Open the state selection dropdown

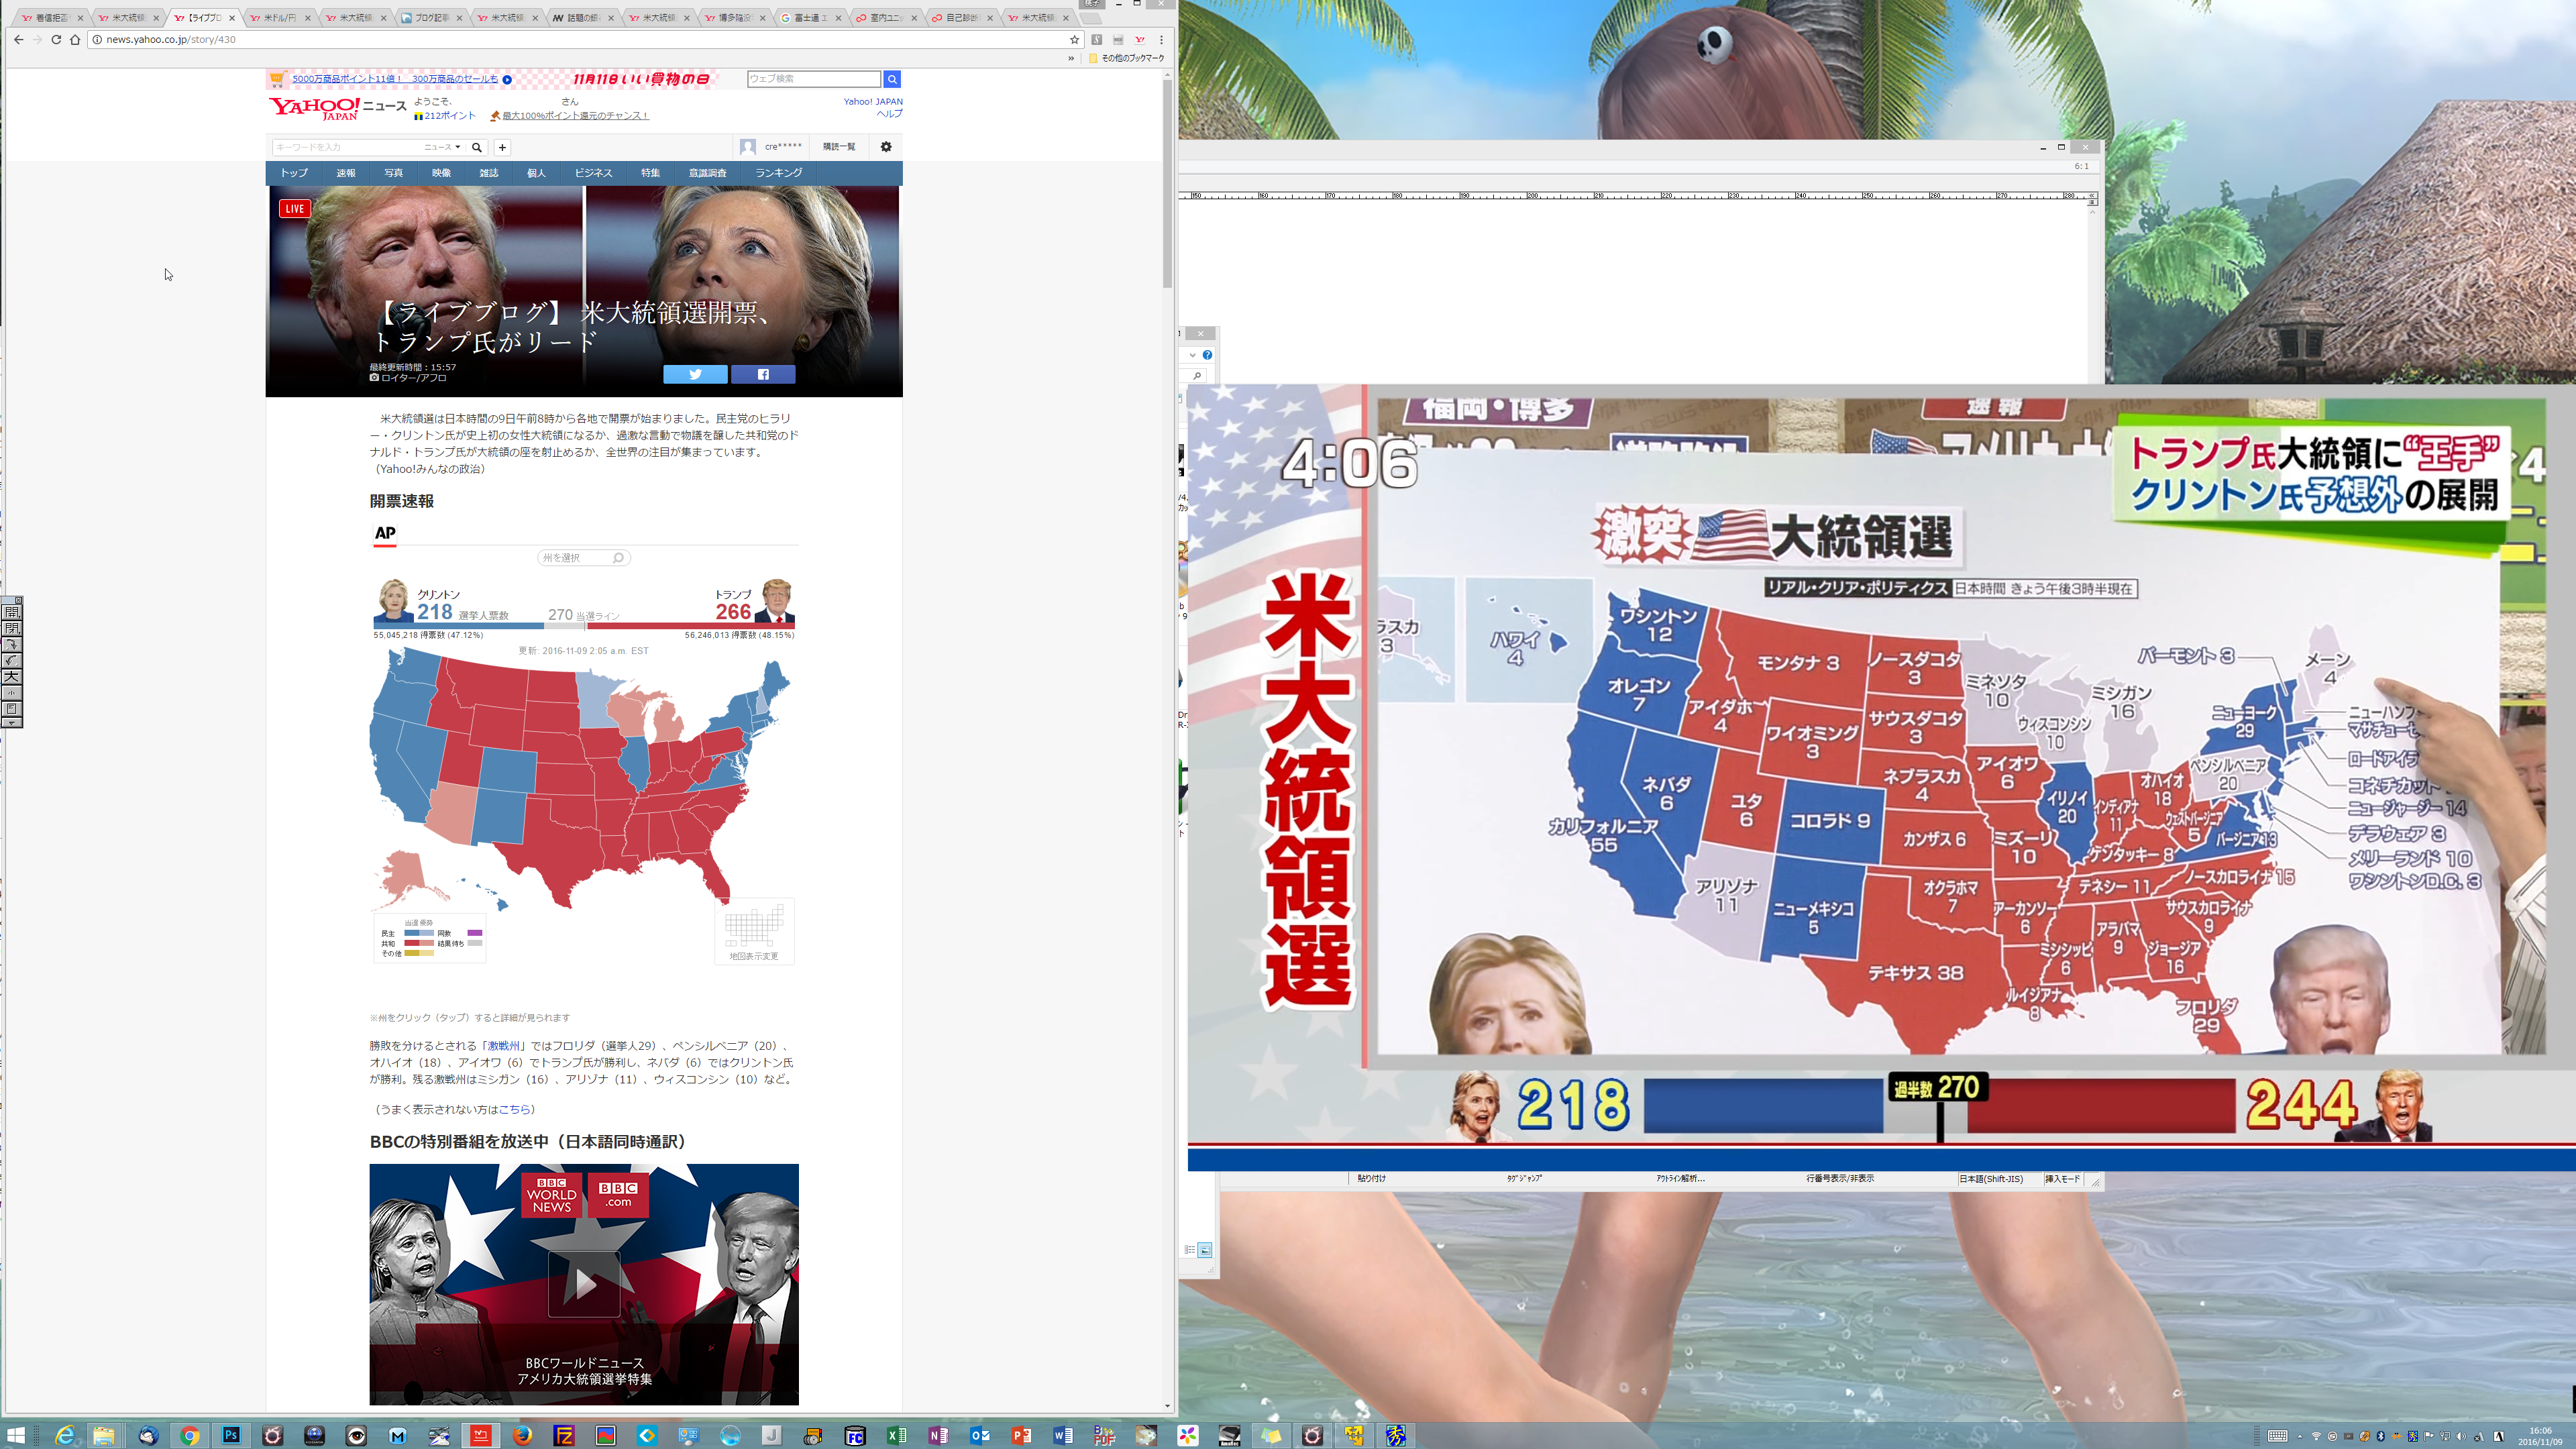pos(583,558)
